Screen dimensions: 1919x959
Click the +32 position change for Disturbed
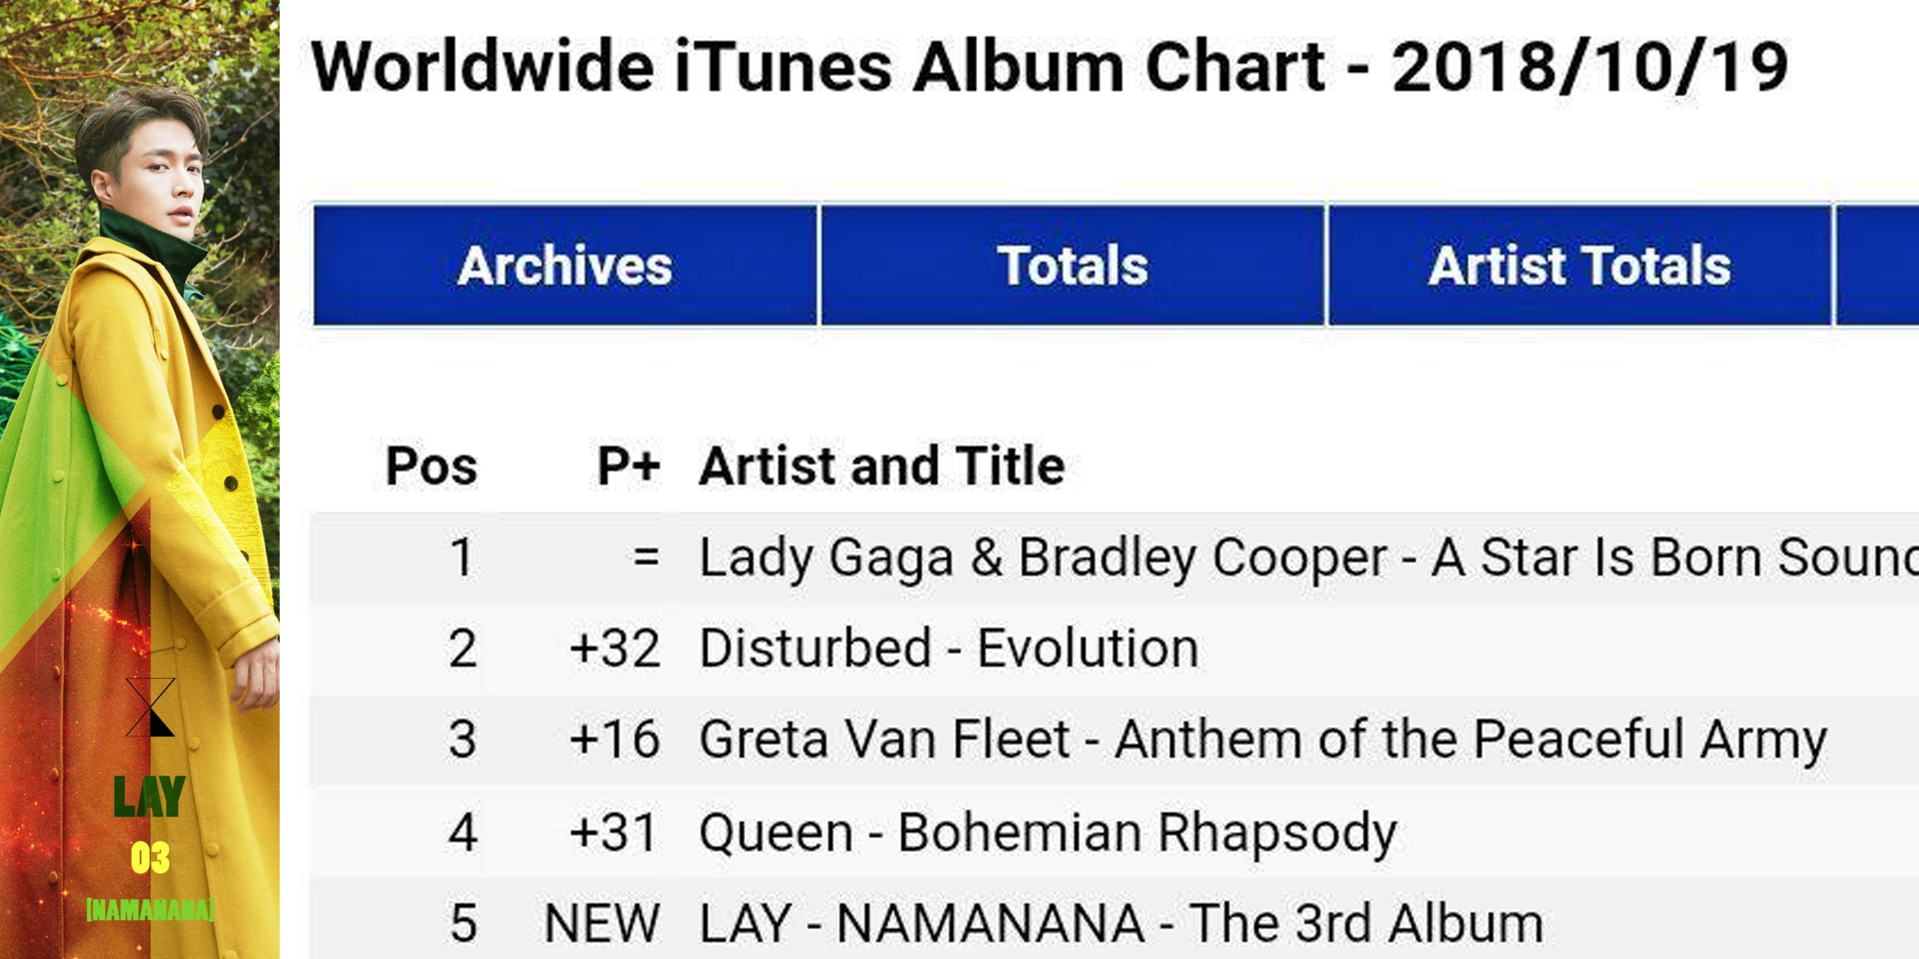point(615,648)
